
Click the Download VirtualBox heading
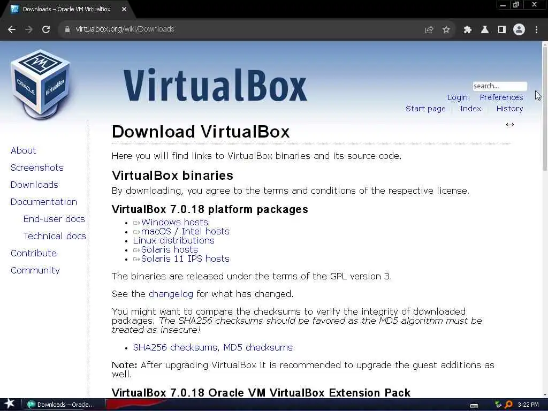201,132
